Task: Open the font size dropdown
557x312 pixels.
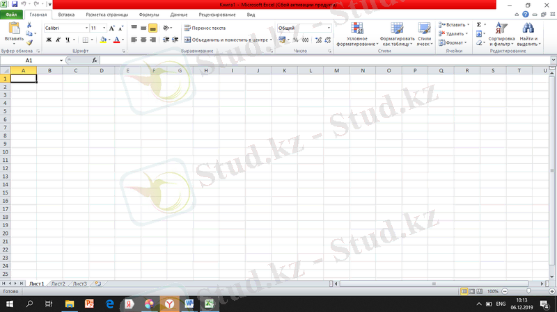Action: 104,28
